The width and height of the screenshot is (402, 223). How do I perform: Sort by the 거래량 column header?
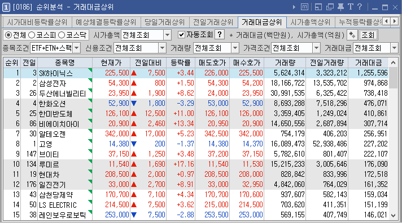(285, 63)
